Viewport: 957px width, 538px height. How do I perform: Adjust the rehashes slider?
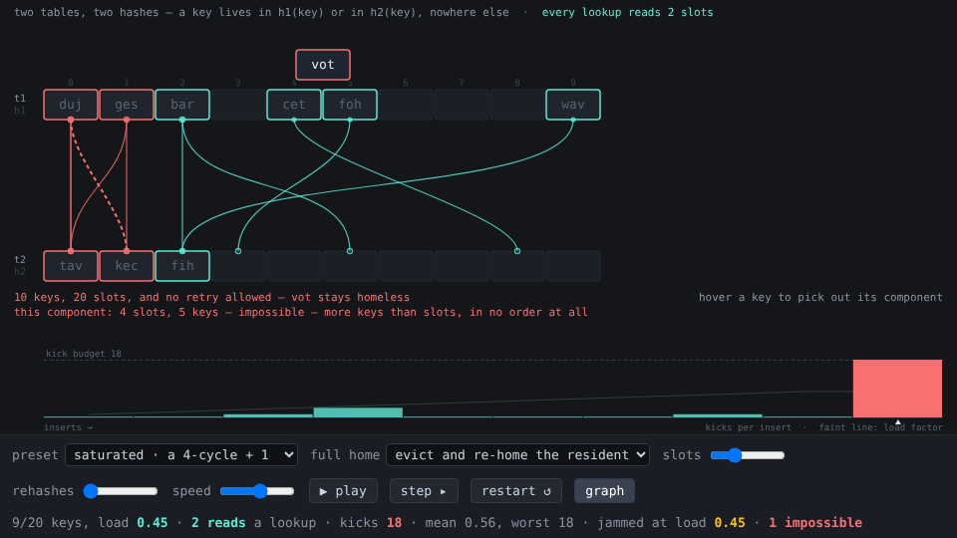coord(121,491)
